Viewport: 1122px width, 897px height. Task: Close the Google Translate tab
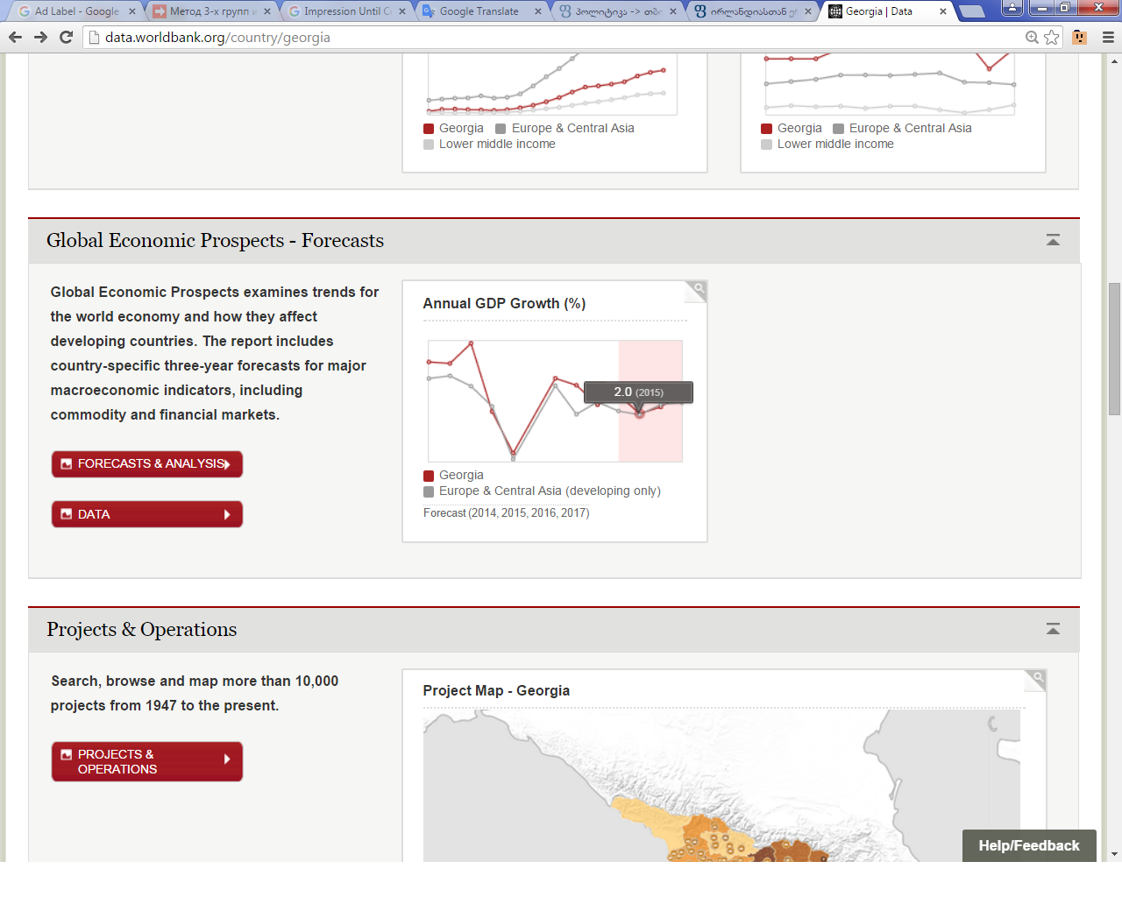point(538,11)
